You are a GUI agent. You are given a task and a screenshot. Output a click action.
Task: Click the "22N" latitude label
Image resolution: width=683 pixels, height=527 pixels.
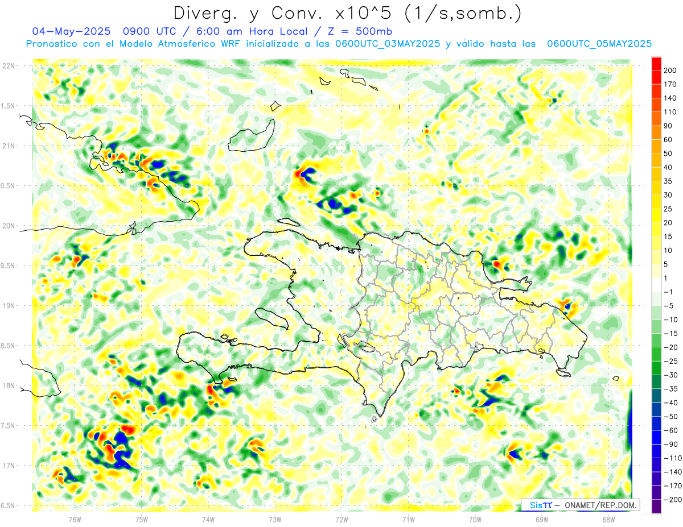pos(10,66)
